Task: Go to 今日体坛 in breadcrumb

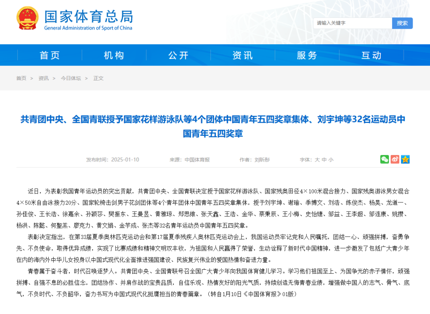Action: [71, 78]
